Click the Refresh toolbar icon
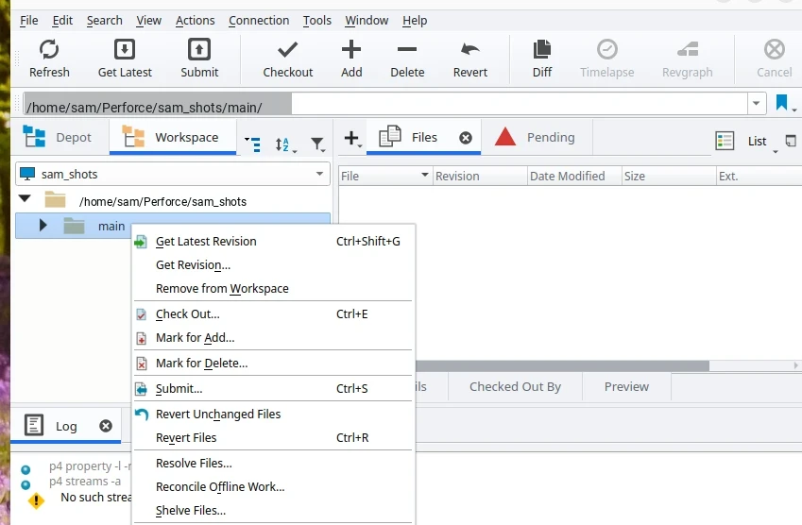 tap(49, 50)
